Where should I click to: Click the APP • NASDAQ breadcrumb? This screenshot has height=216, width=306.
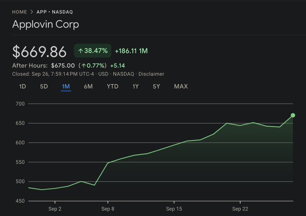(54, 12)
